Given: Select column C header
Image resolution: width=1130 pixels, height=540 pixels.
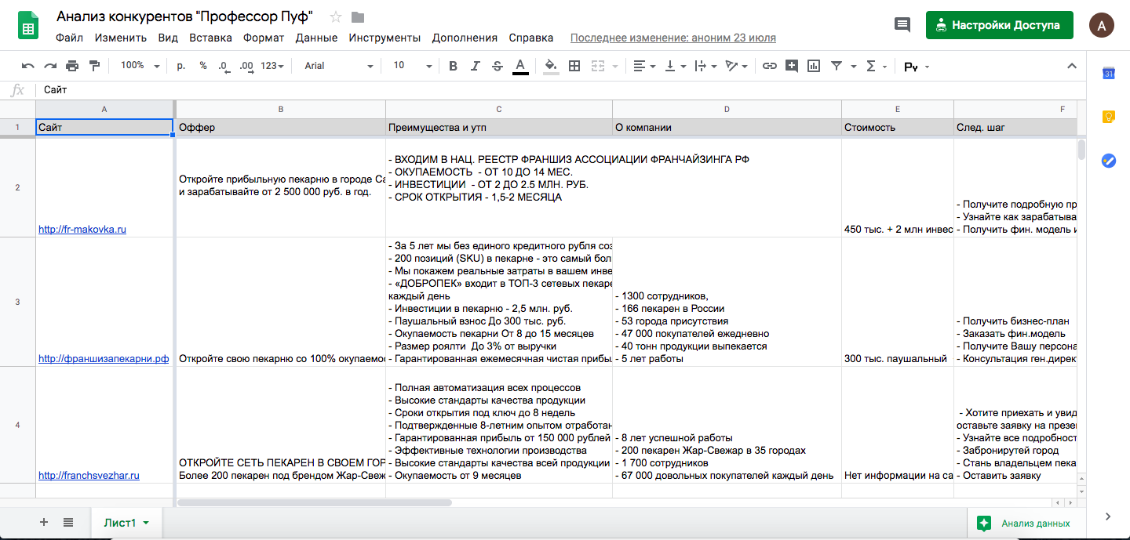Looking at the screenshot, I should [x=499, y=109].
